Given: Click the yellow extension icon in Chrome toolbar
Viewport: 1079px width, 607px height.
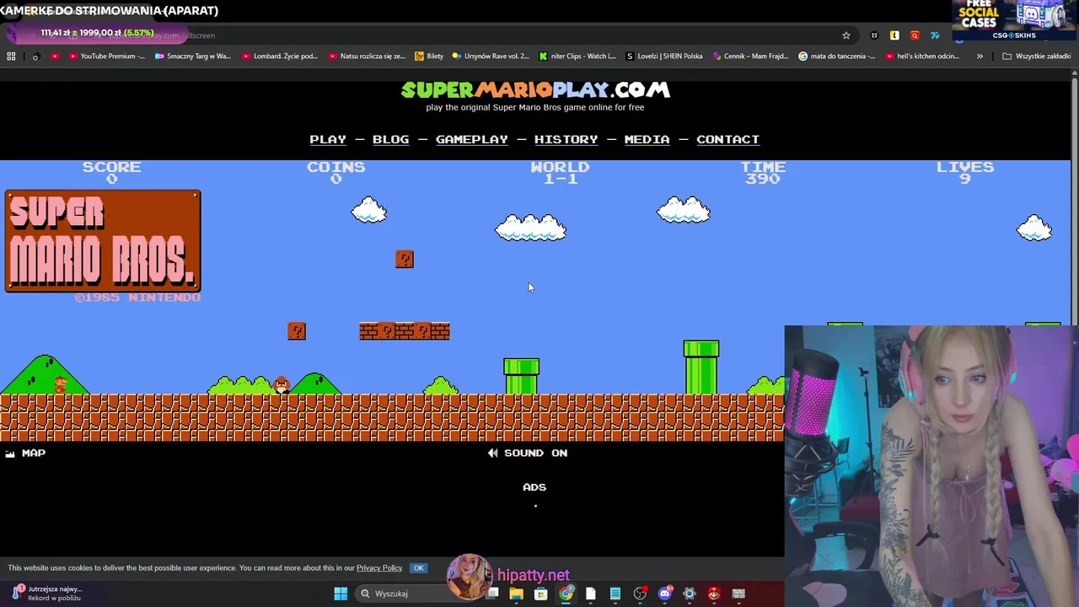Looking at the screenshot, I should (894, 35).
